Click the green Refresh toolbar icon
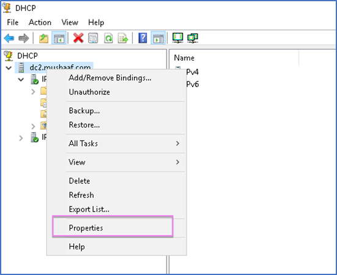Viewport: 337px width, 275px height. (108, 38)
